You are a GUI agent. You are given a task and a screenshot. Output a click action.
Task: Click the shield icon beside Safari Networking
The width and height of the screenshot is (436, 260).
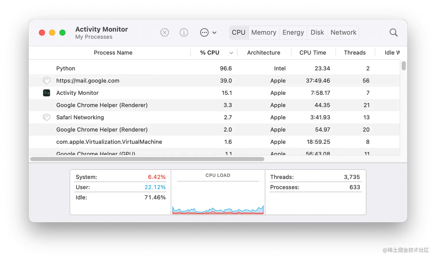pyautogui.click(x=46, y=117)
